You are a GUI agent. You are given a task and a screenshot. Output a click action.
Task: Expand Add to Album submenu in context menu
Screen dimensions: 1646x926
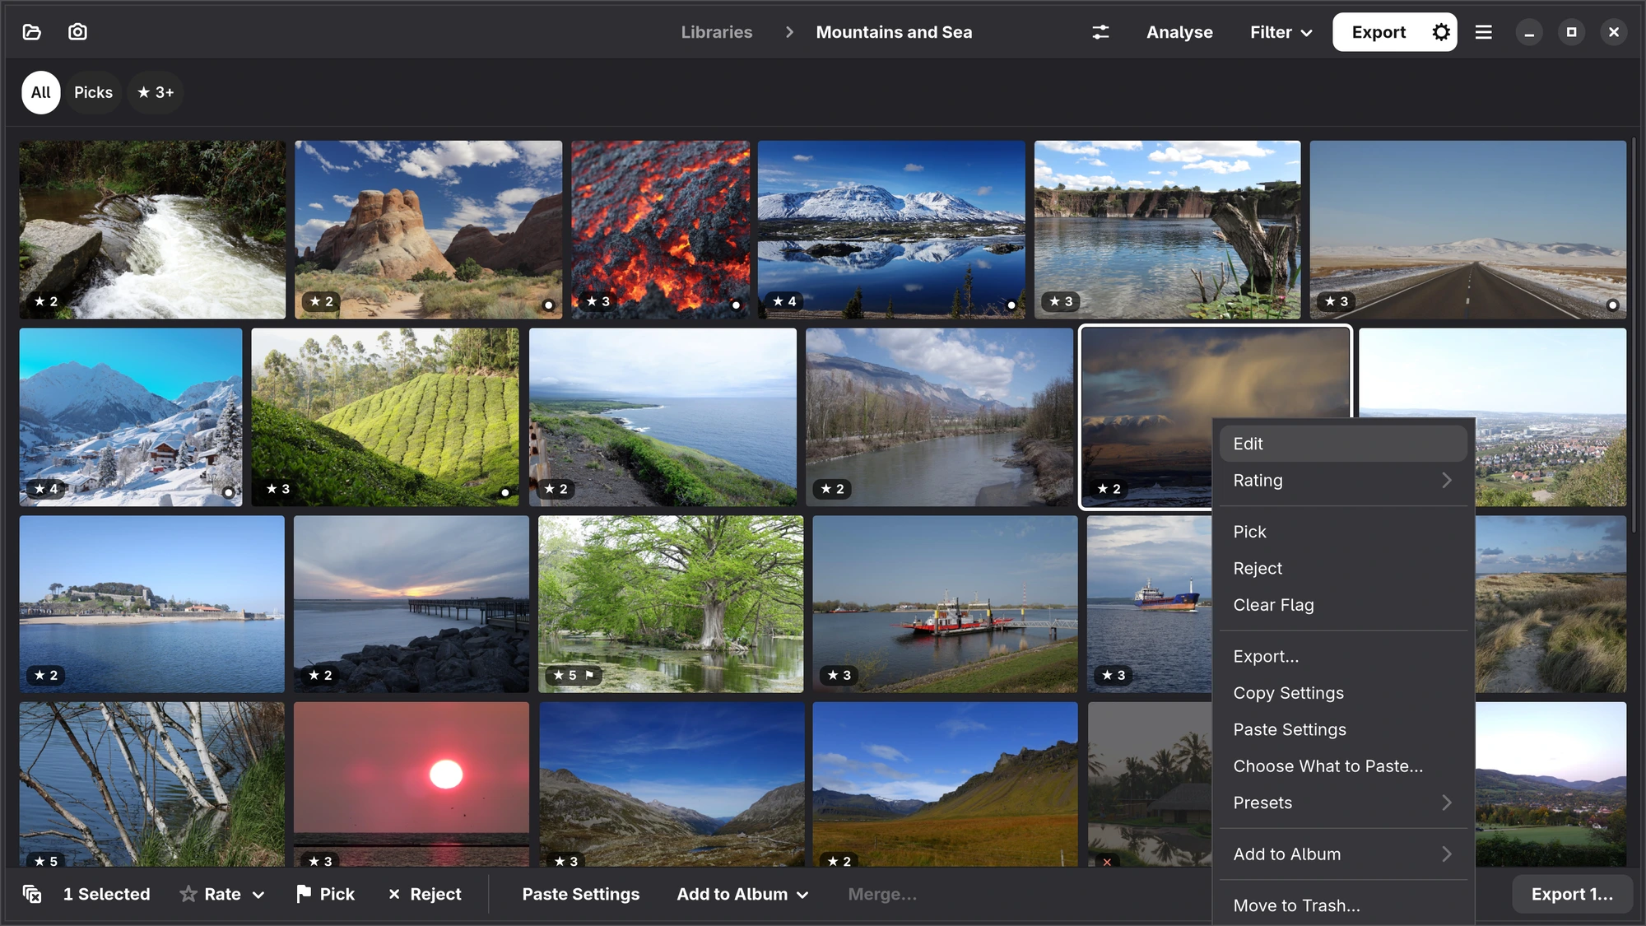click(x=1343, y=854)
